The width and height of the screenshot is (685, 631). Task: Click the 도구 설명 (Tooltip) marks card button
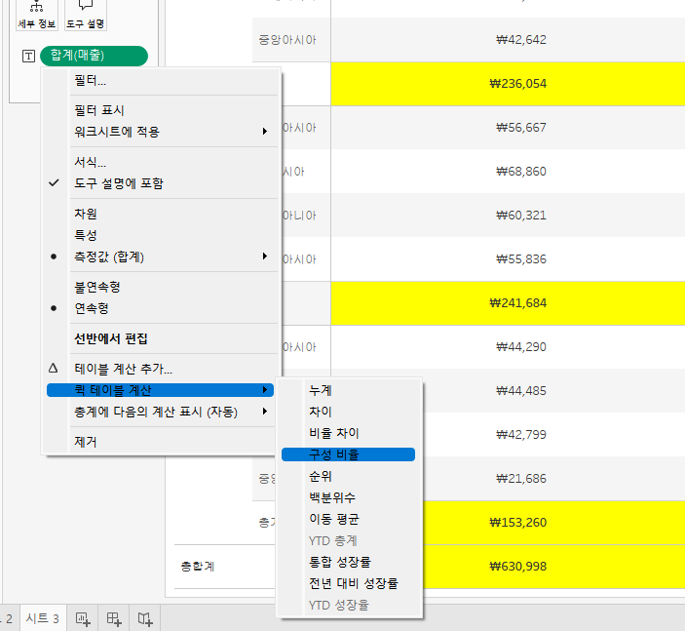(86, 16)
